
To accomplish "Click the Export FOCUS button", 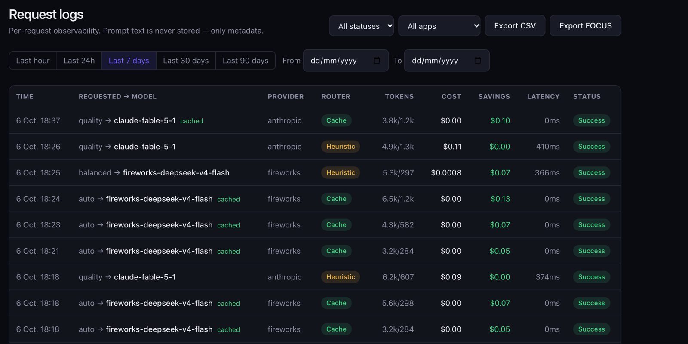I will coord(586,26).
